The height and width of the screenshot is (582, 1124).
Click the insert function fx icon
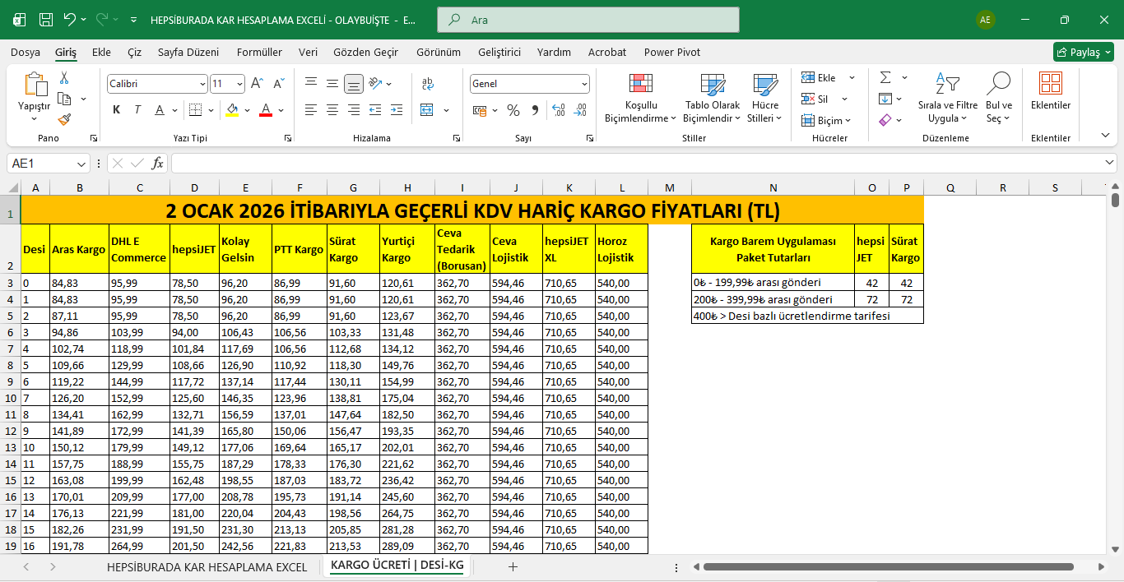pos(157,164)
